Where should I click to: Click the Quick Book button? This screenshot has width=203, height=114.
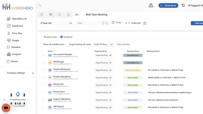click(168, 6)
